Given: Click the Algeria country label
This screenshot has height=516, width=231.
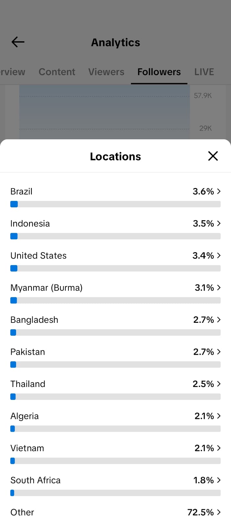Looking at the screenshot, I should (25, 416).
